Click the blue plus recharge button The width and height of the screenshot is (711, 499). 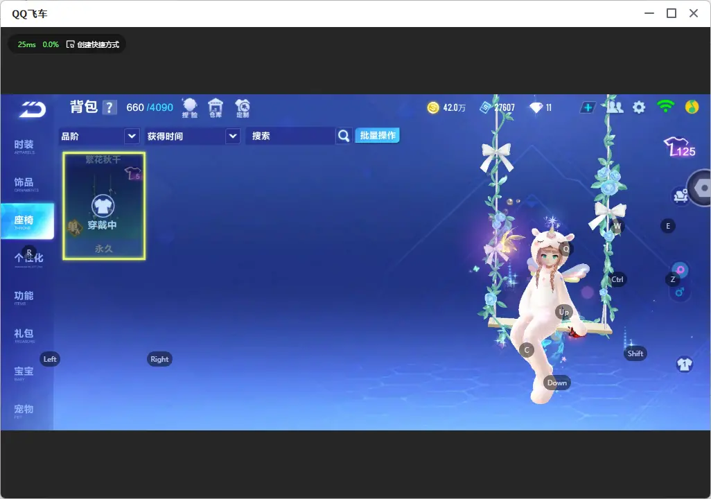pyautogui.click(x=588, y=107)
